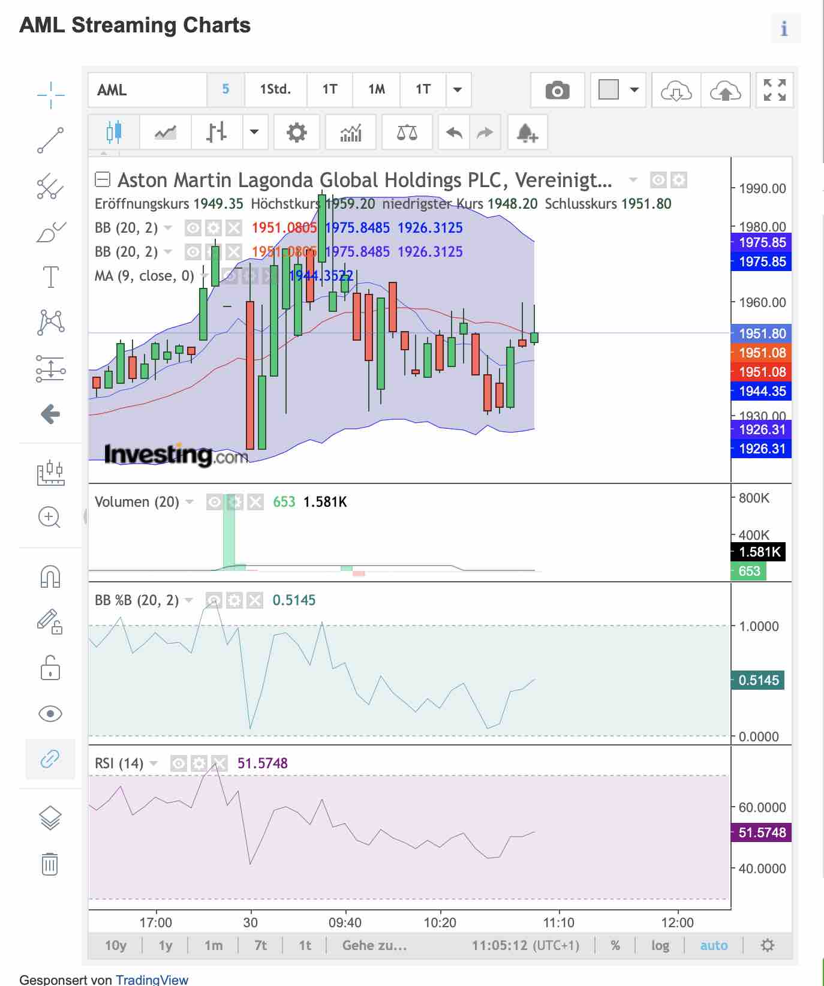Open RSI (14) dropdown arrow
The image size is (824, 986).
click(154, 763)
